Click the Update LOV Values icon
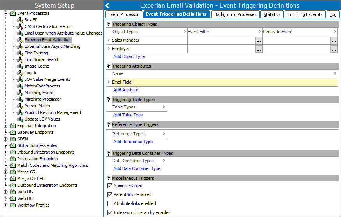Screen dimensions: 341x217 pyautogui.click(x=20, y=119)
